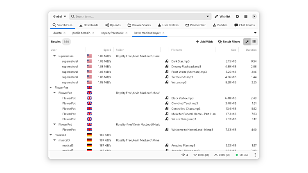Open the Global search mode dropdown
Image resolution: width=308 pixels, height=173 pixels.
point(59,16)
